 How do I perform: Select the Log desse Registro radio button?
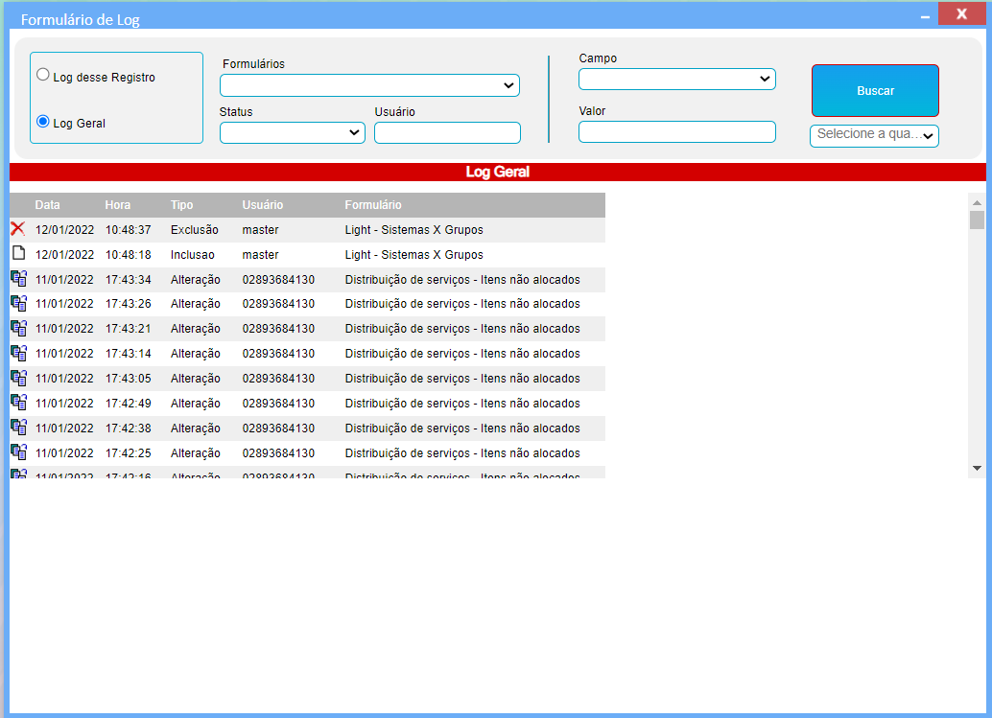pos(43,75)
